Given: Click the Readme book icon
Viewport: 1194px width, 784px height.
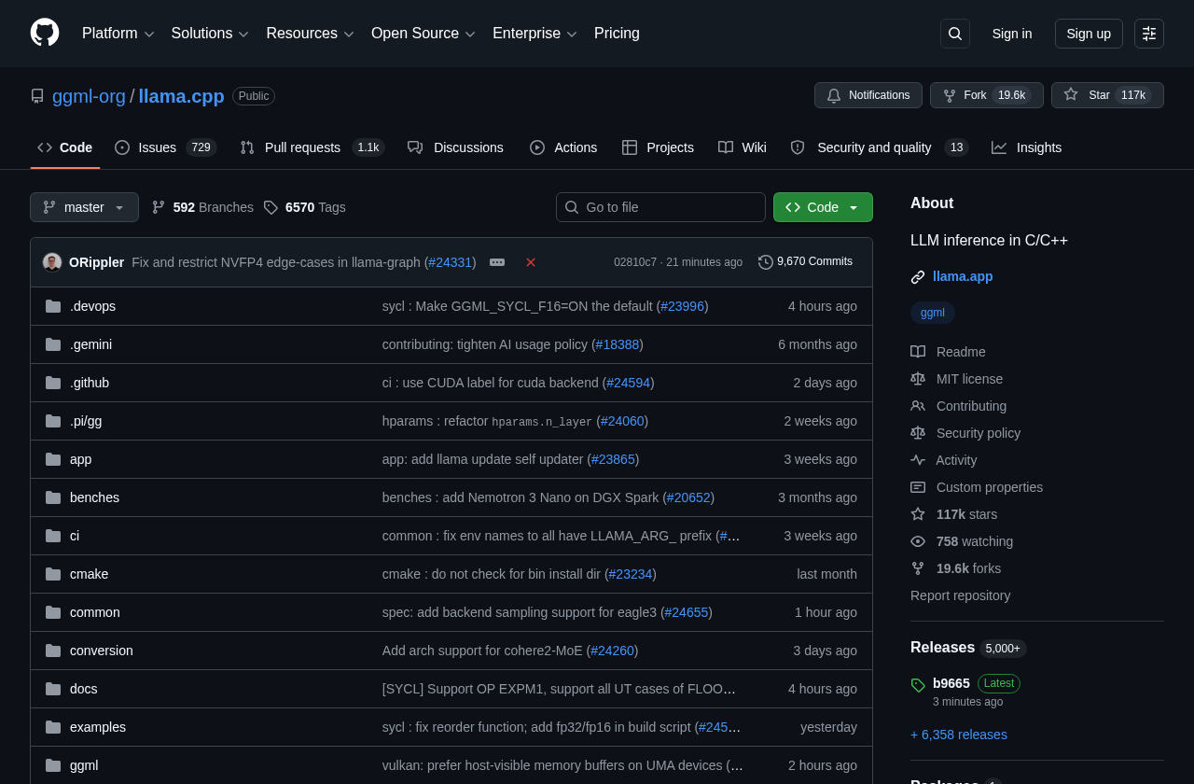Looking at the screenshot, I should point(918,352).
